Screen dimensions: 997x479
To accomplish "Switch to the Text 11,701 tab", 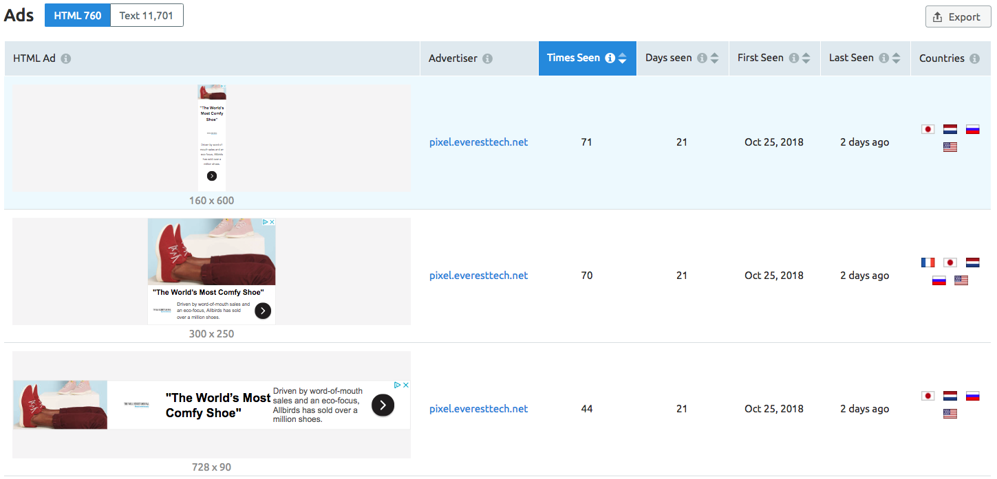I will point(147,15).
